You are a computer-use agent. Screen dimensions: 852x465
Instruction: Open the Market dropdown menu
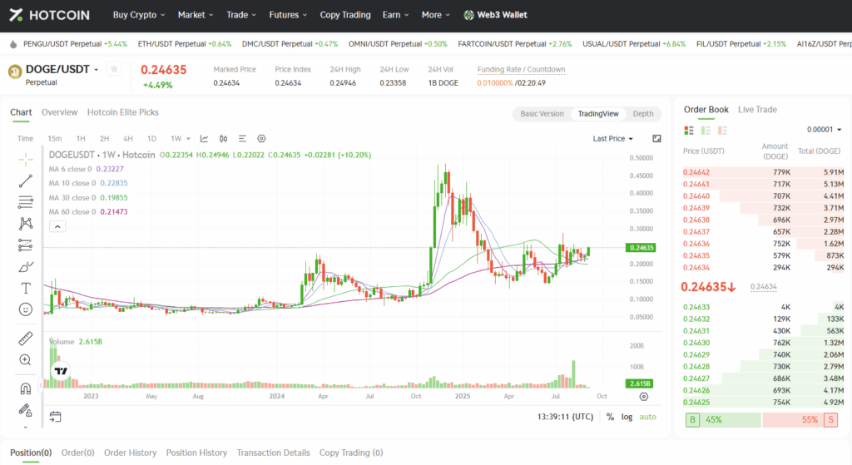[196, 15]
